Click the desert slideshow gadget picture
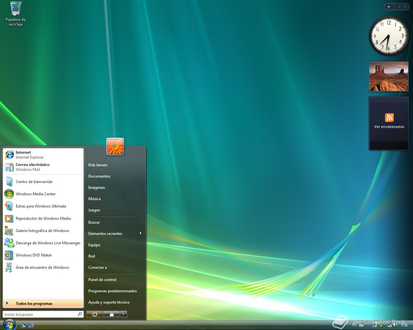The width and height of the screenshot is (413, 330). click(x=388, y=76)
